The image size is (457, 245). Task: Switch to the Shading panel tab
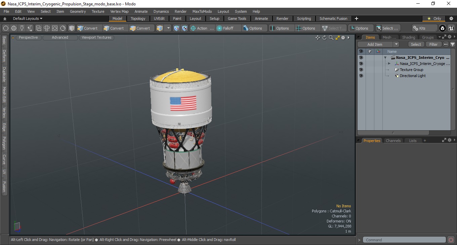point(408,37)
